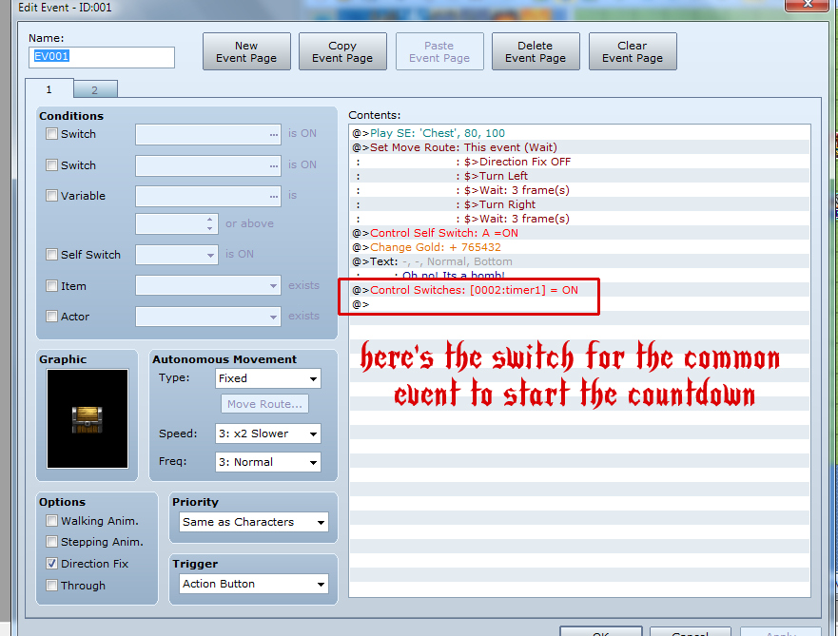Enable the first Switch condition checkbox

pos(52,134)
